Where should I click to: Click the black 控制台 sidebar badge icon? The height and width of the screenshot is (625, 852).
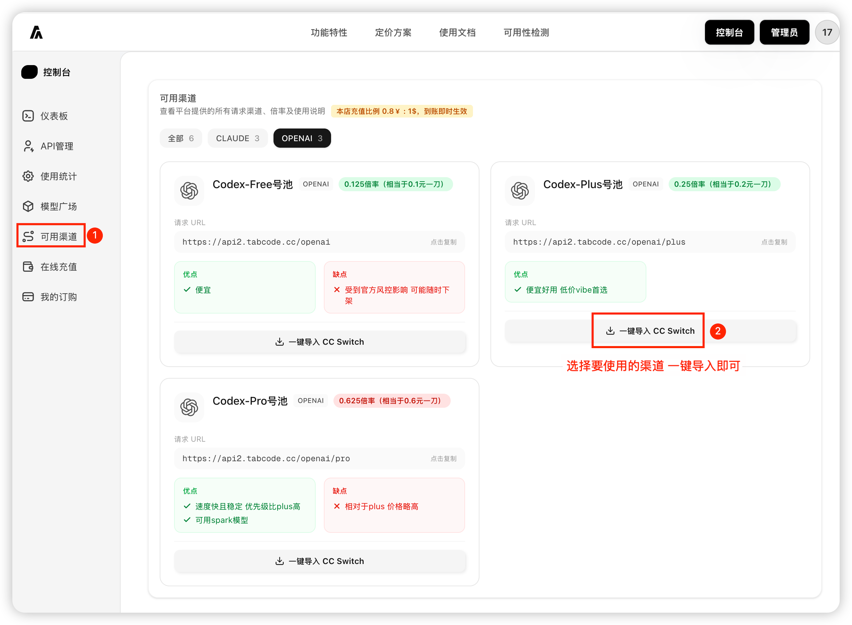pos(29,72)
